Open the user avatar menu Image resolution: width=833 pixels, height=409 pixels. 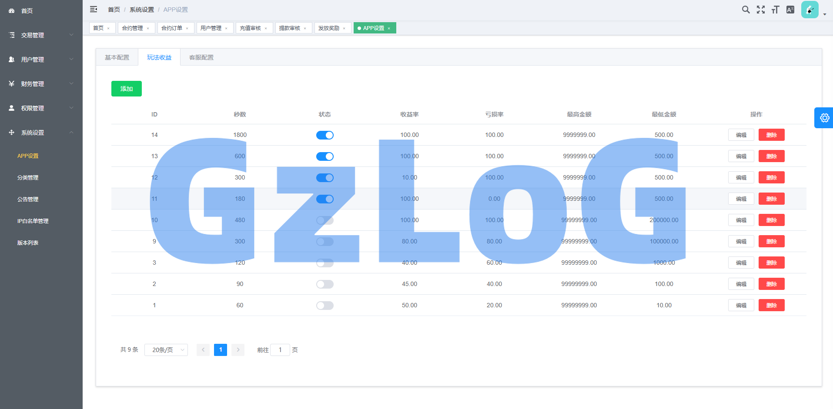pyautogui.click(x=810, y=10)
